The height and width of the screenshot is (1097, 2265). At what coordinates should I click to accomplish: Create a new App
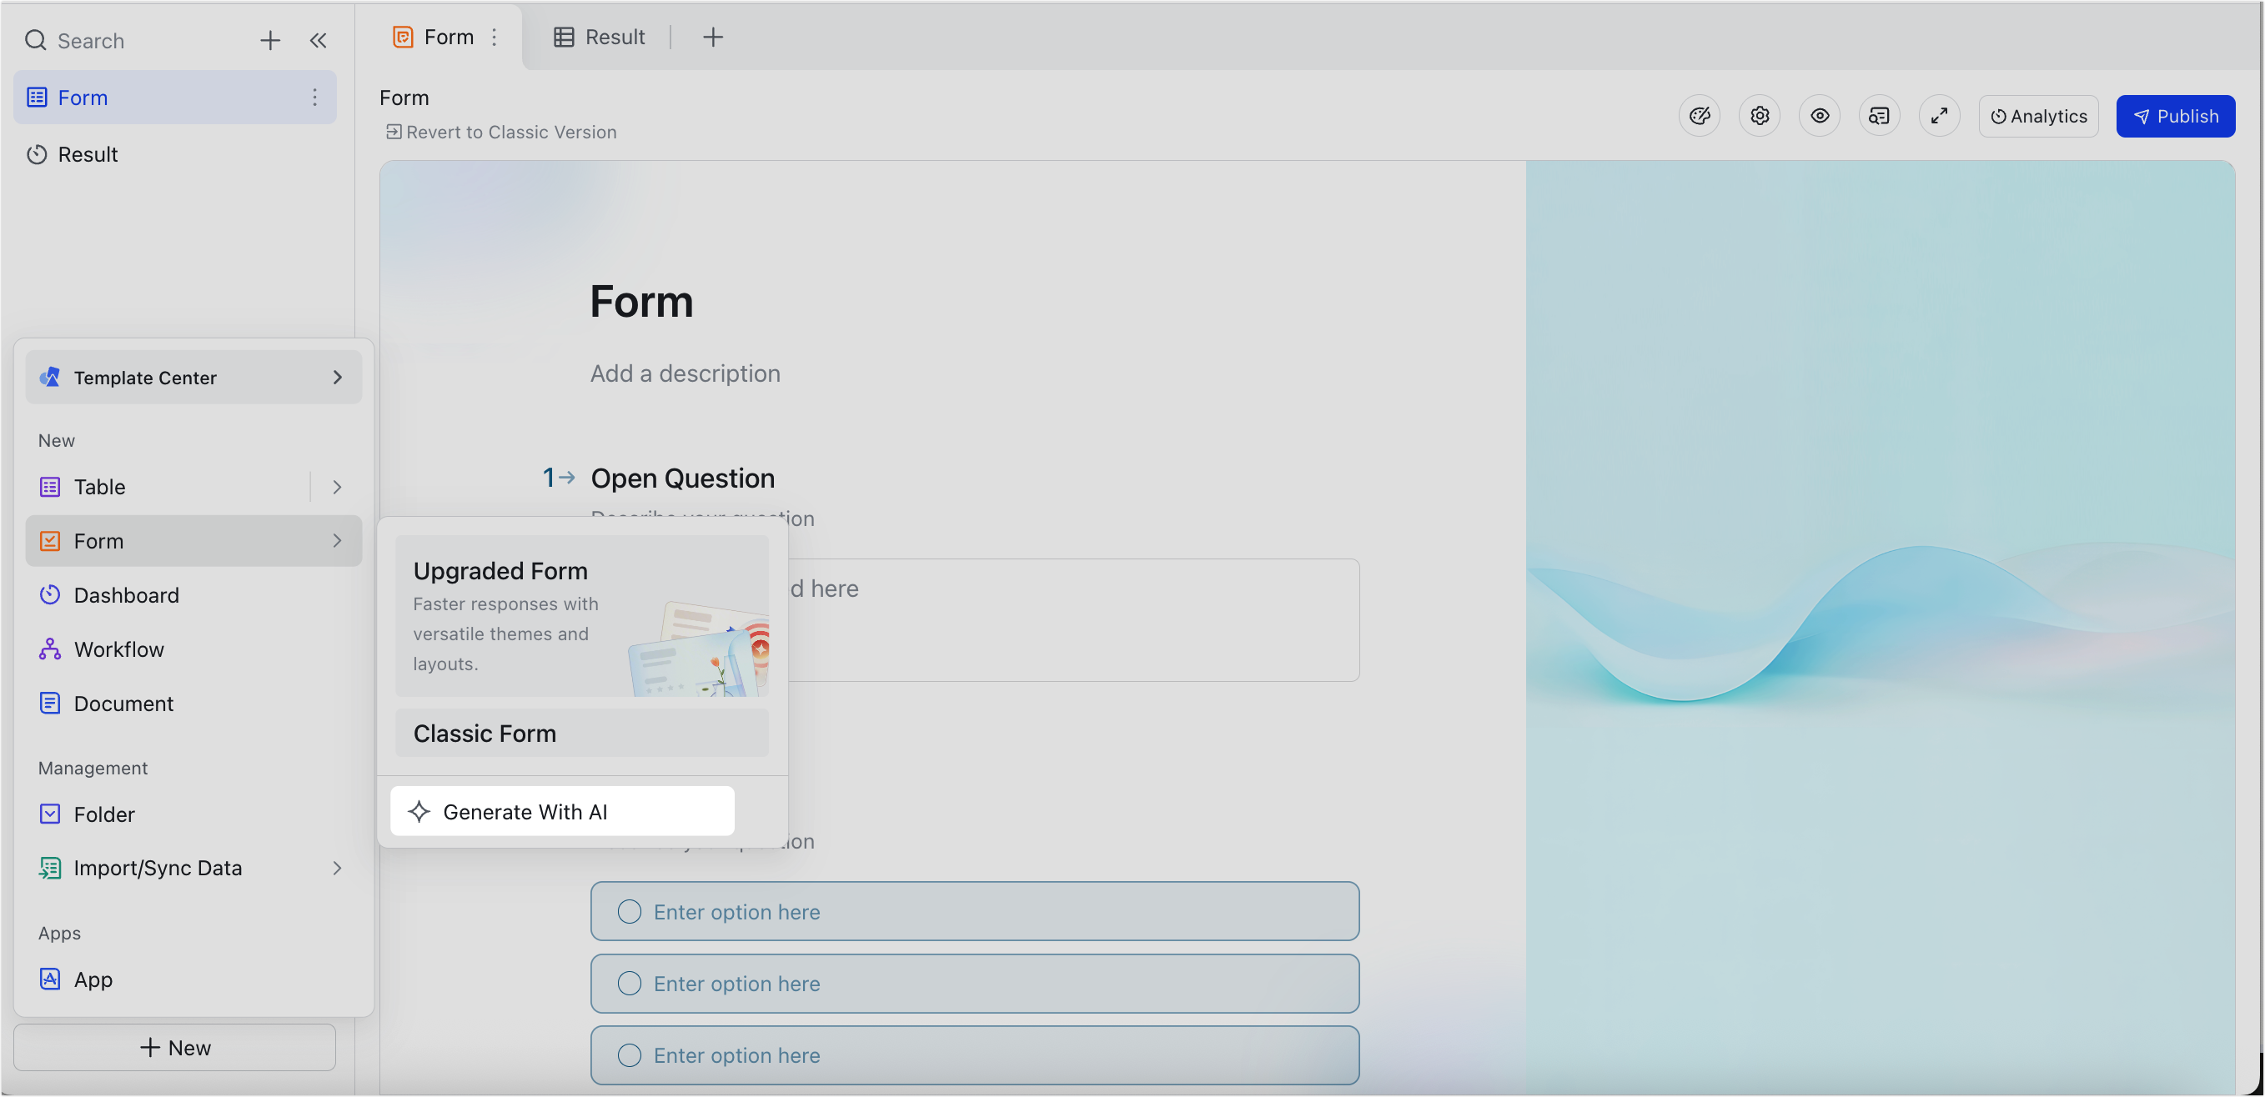pyautogui.click(x=193, y=980)
